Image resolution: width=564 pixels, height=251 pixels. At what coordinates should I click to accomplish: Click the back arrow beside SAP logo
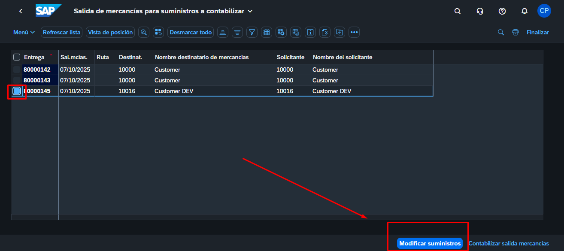[21, 11]
